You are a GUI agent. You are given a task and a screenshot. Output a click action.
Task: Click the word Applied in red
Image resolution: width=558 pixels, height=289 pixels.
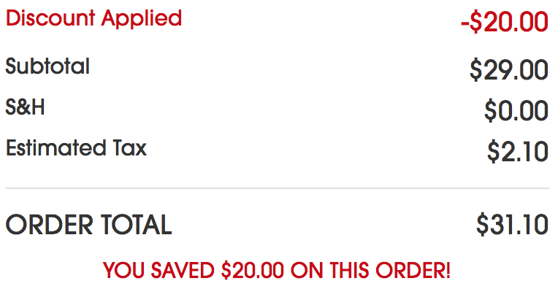click(142, 20)
